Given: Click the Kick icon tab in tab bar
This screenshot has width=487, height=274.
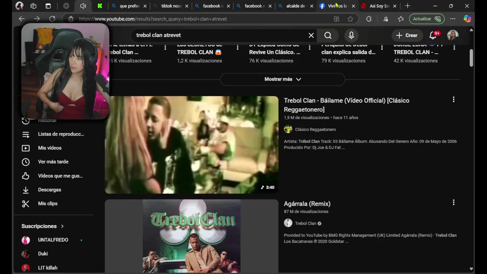Looking at the screenshot, I should coord(100,6).
